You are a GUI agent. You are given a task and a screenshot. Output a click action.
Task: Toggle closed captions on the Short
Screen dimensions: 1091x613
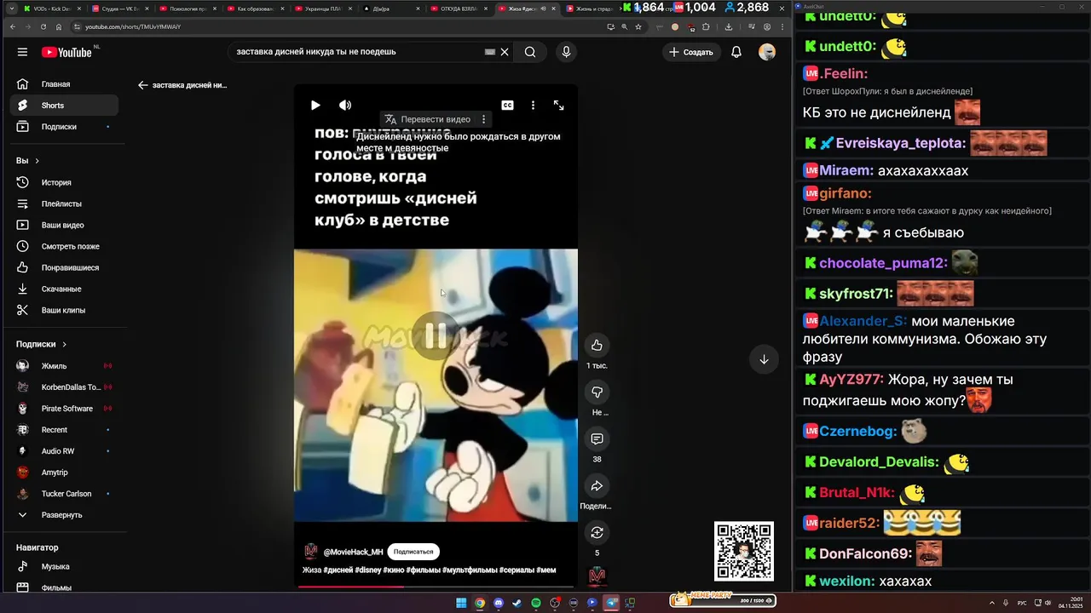click(x=507, y=106)
